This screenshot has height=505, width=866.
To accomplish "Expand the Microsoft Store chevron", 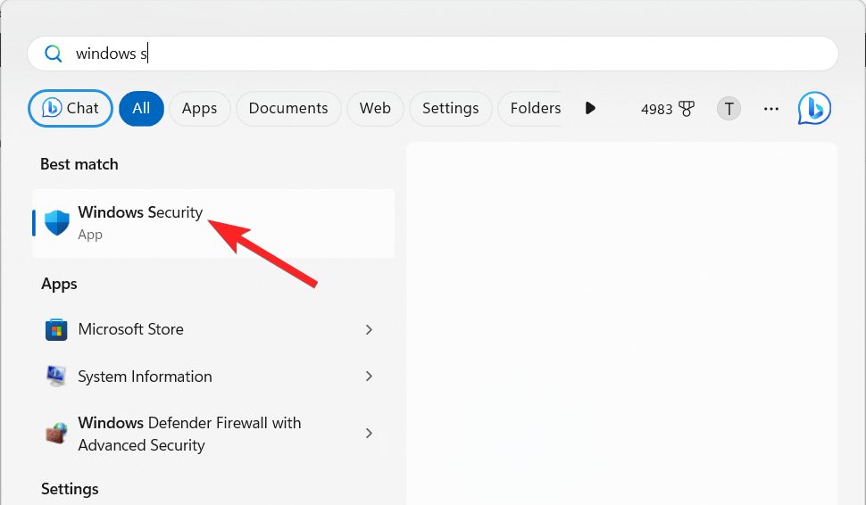I will point(369,329).
